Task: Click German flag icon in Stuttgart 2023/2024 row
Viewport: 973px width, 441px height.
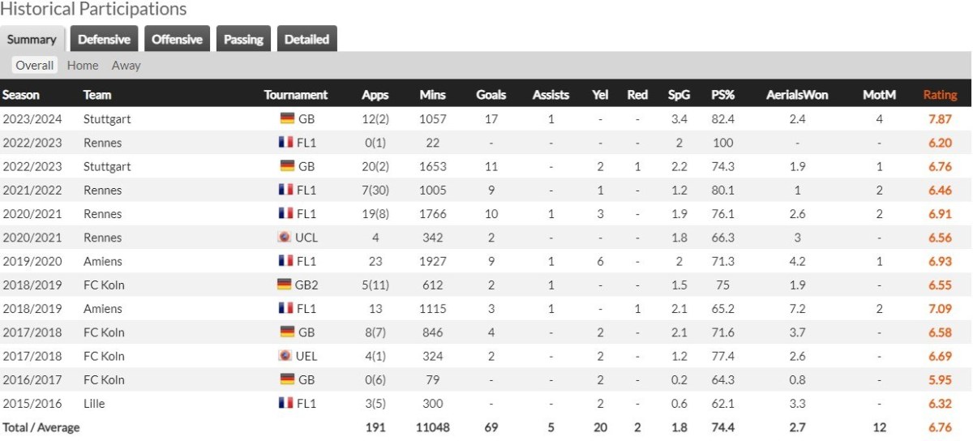Action: [x=287, y=119]
